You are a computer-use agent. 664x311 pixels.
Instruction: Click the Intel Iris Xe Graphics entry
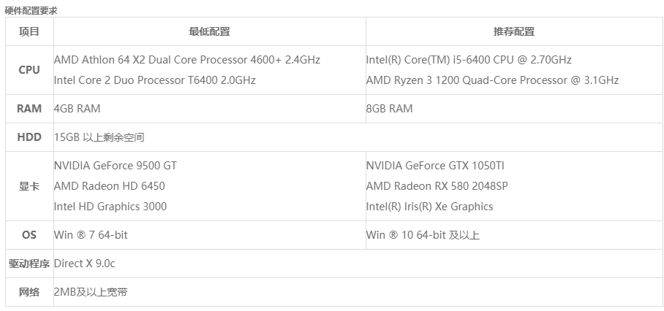point(430,206)
